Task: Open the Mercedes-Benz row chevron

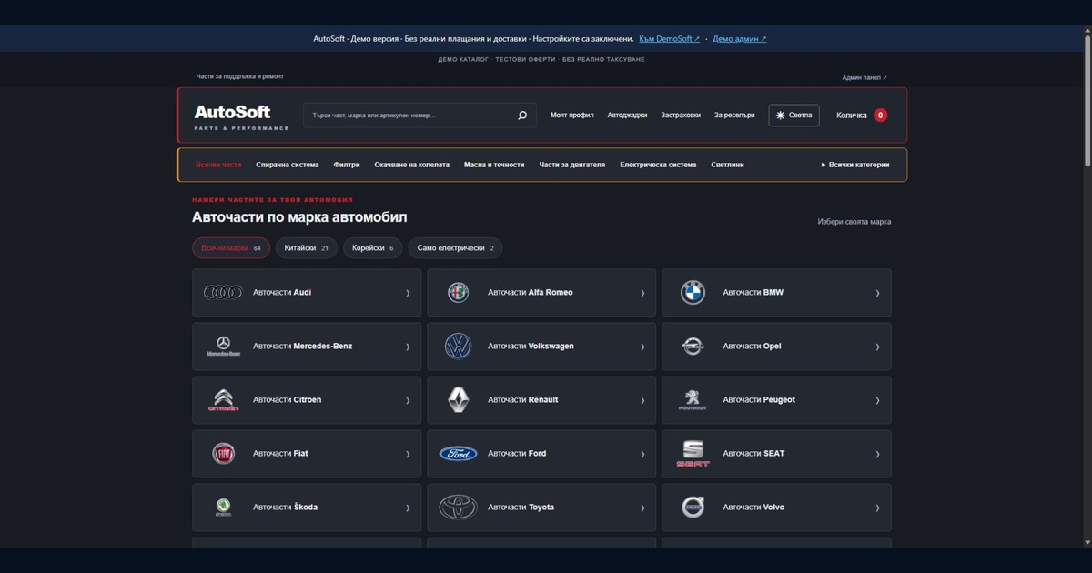Action: click(x=408, y=347)
